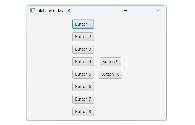Image resolution: width=195 pixels, height=125 pixels.
Task: Click blank pane area above Button 9
Action: 110,42
